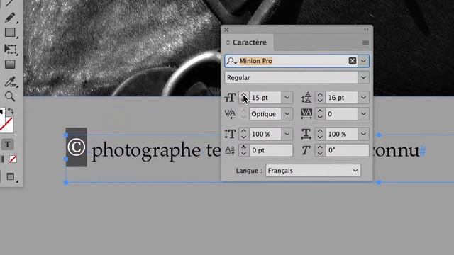Click the word photographe in text frame
The height and width of the screenshot is (255, 454).
point(146,151)
